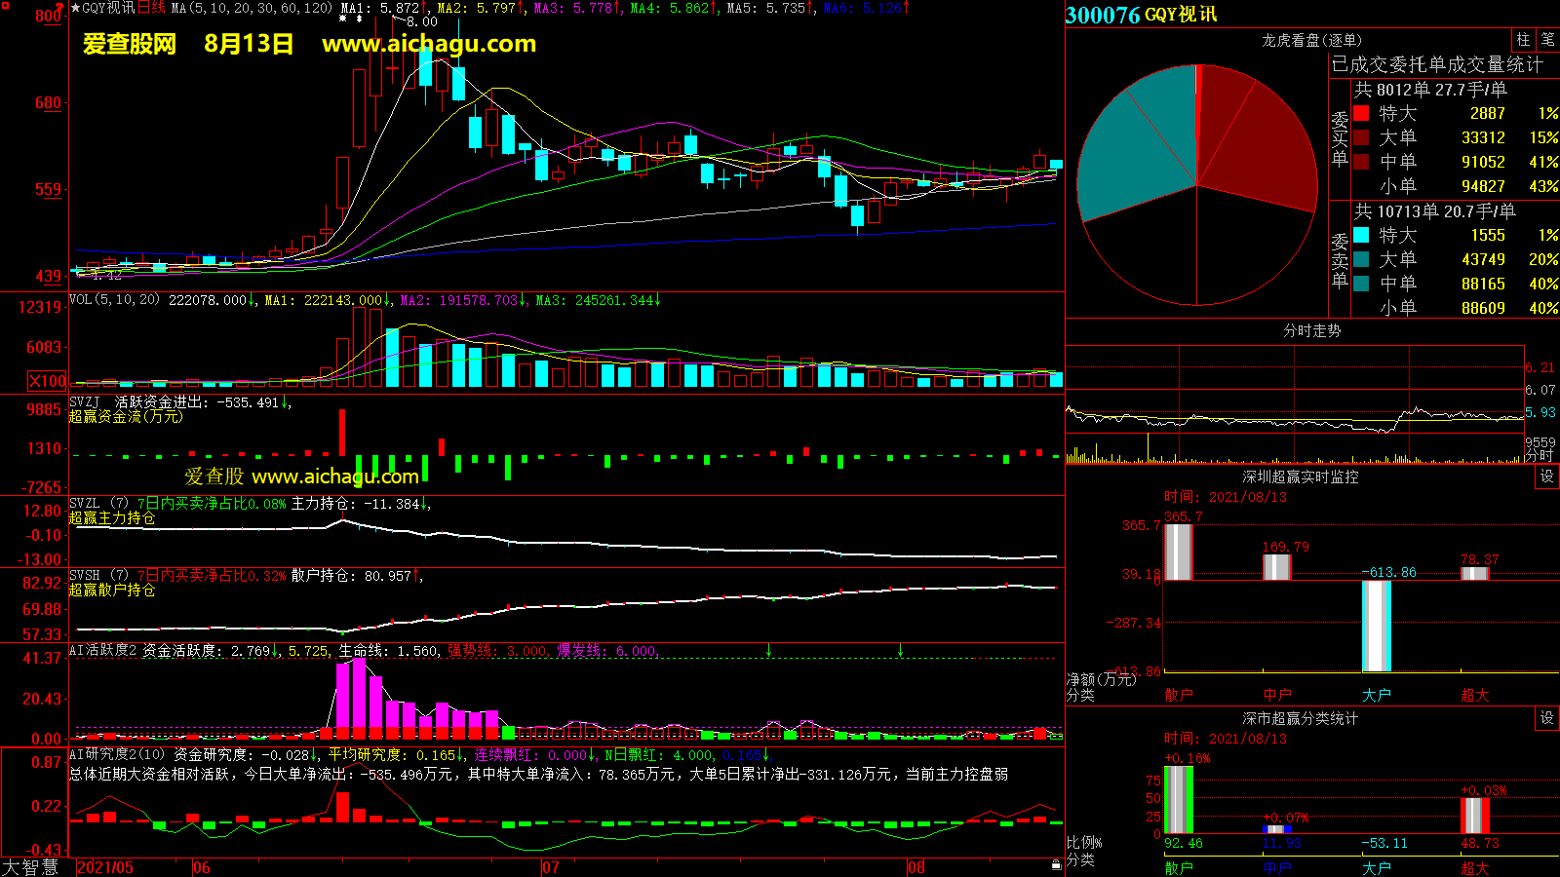Open 设 settings for 深圳超赢实时监控
Image resolution: width=1560 pixels, height=877 pixels.
tap(1547, 477)
